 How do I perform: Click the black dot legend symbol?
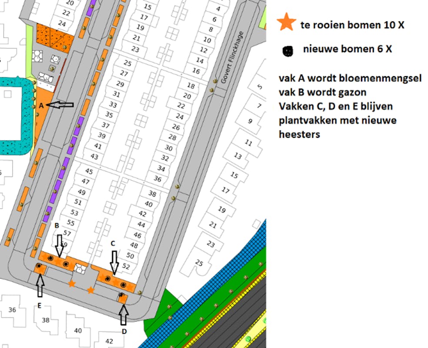287,51
